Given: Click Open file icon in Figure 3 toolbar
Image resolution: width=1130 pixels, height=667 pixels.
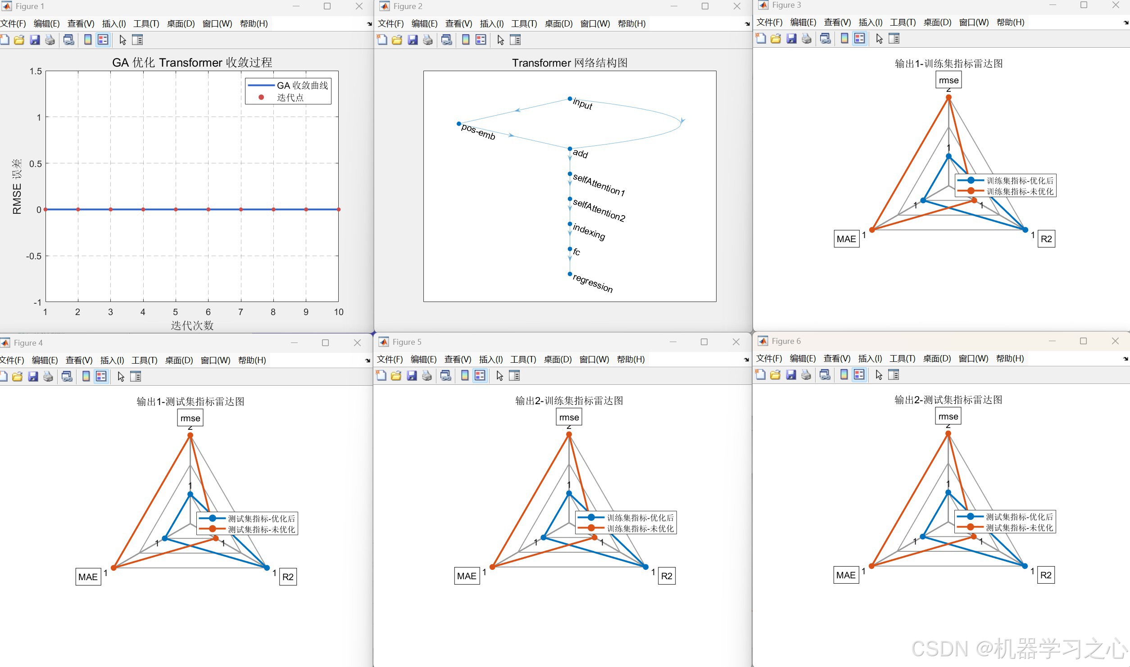Looking at the screenshot, I should [x=776, y=39].
